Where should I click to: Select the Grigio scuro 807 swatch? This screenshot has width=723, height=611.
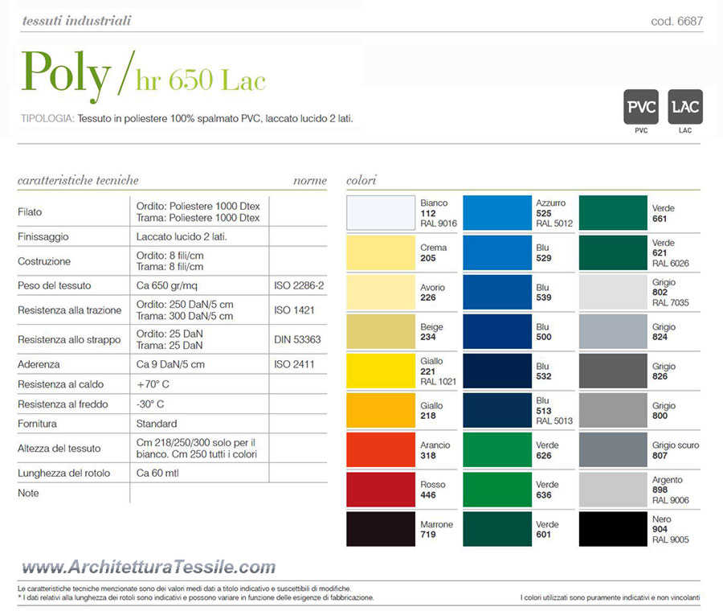pyautogui.click(x=613, y=450)
